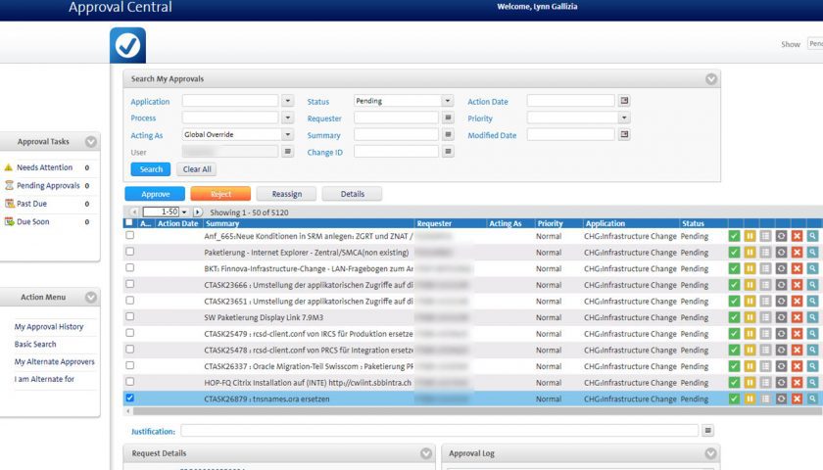Select Pending Approvals in Approval Tasks
The height and width of the screenshot is (470, 823).
point(48,185)
